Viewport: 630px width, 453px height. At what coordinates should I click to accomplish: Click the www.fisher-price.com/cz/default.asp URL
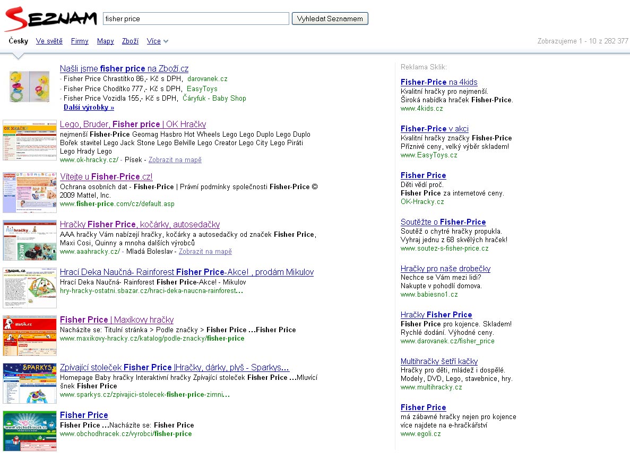click(117, 204)
